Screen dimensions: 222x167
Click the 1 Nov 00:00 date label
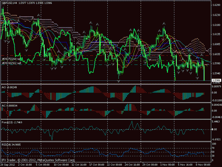click(168, 165)
